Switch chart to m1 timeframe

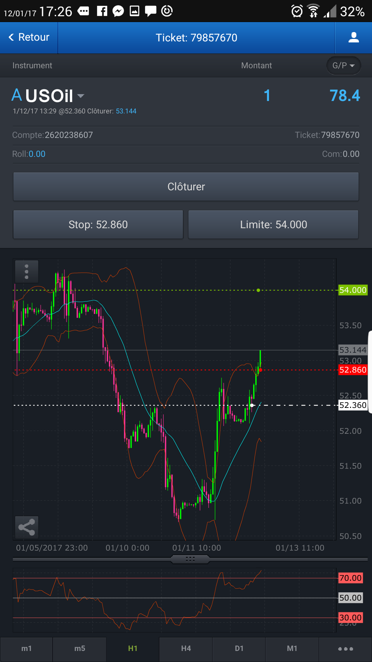point(27,649)
